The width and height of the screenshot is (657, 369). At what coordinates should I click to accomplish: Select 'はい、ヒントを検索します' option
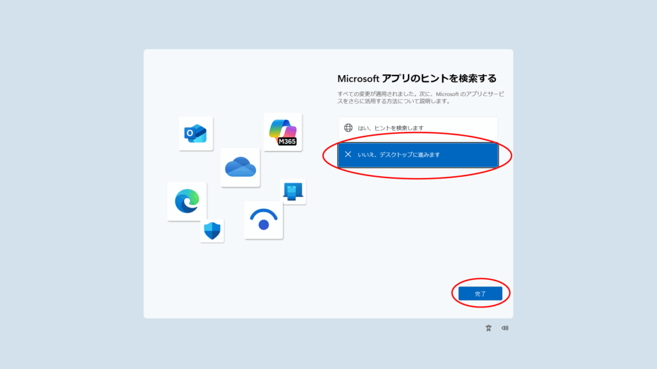click(418, 128)
